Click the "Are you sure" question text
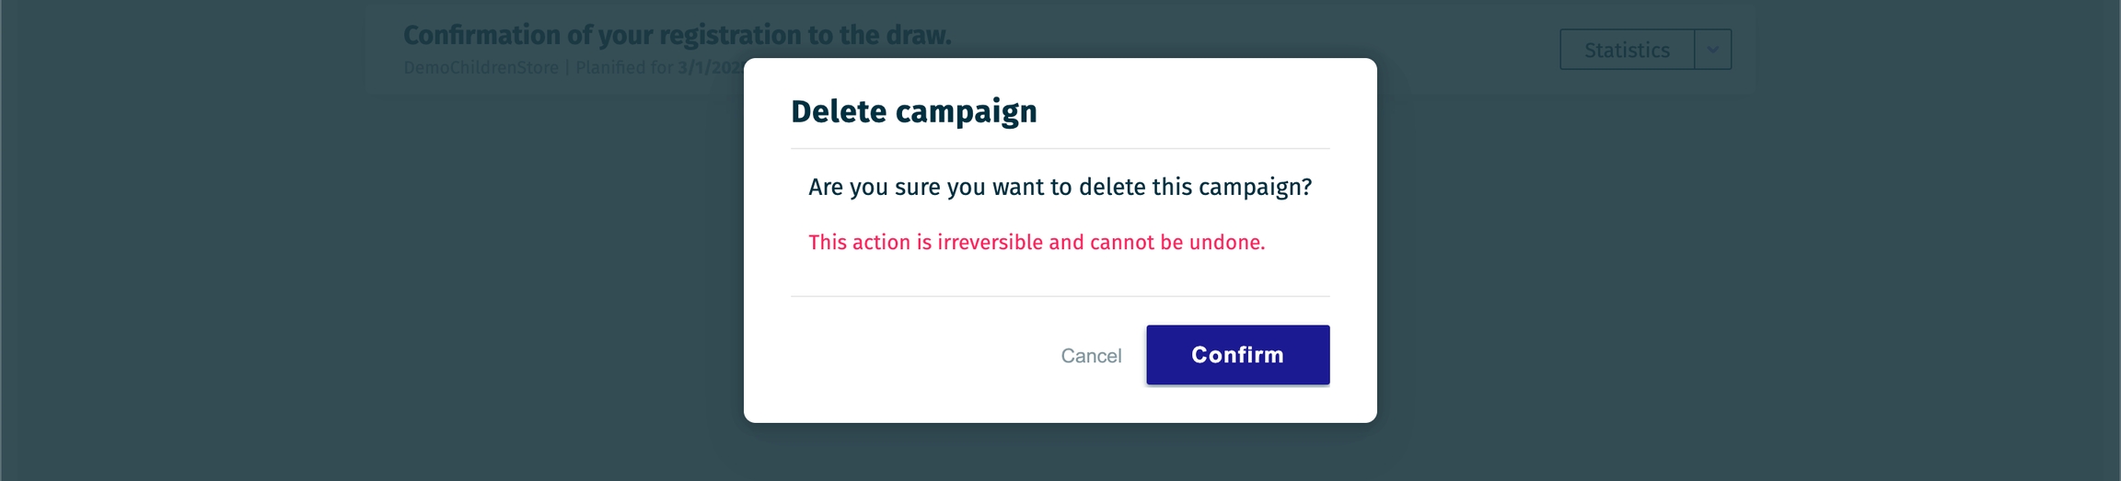Viewport: 2121px width, 481px height. pos(1060,187)
